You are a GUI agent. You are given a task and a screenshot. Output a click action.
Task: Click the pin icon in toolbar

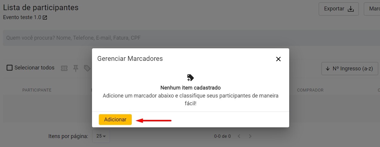point(76,69)
